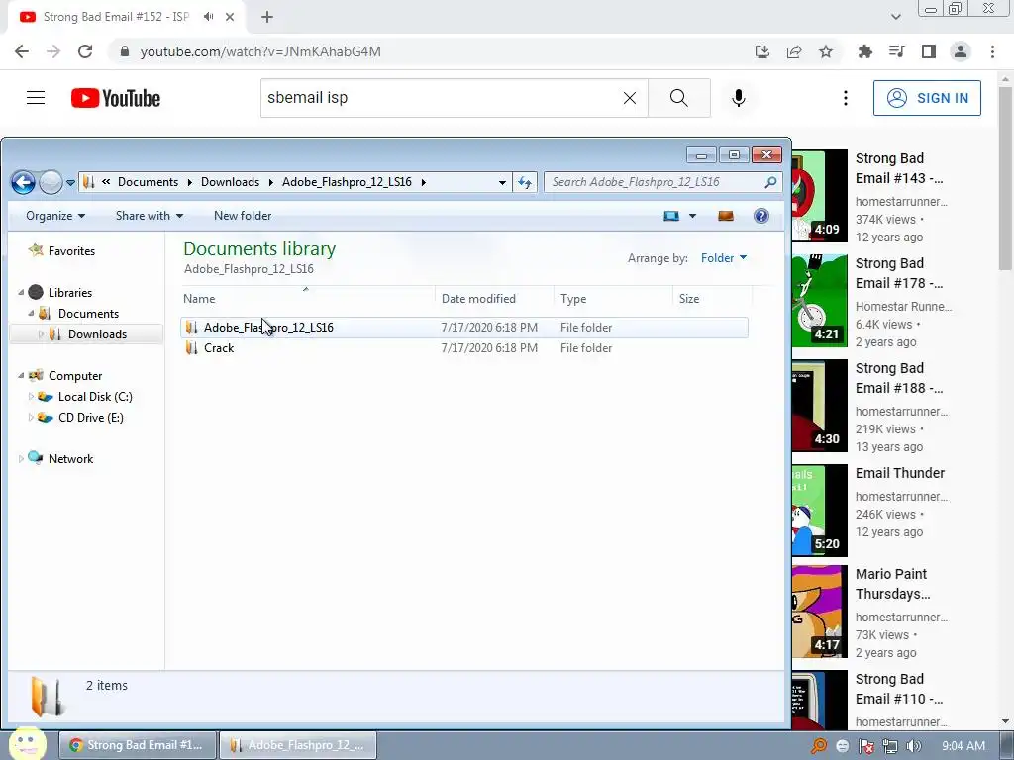Open Email Thunder video thumbnail
1014x760 pixels.
819,510
